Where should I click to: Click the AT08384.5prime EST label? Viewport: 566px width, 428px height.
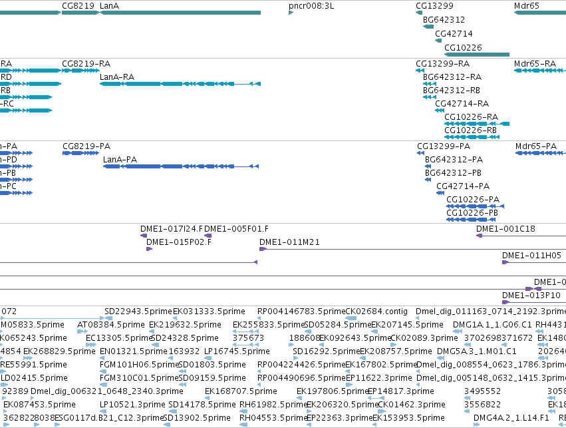(111, 325)
